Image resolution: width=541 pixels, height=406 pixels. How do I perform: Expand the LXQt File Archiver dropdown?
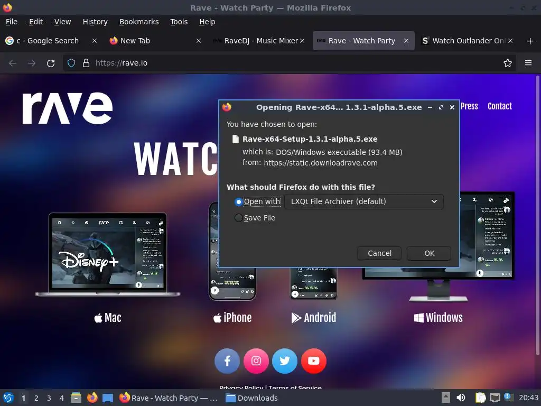[363, 201]
